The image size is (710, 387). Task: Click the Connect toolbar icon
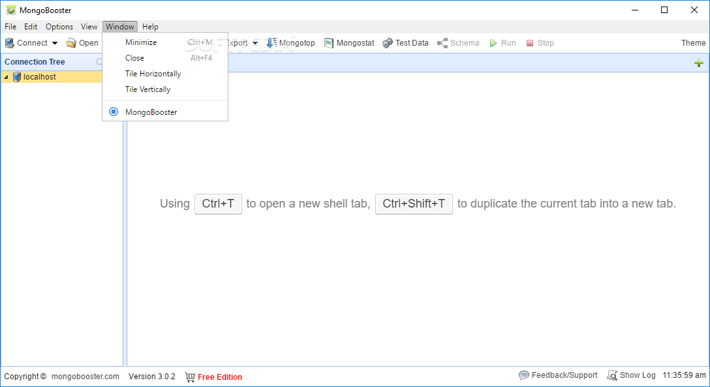point(10,43)
